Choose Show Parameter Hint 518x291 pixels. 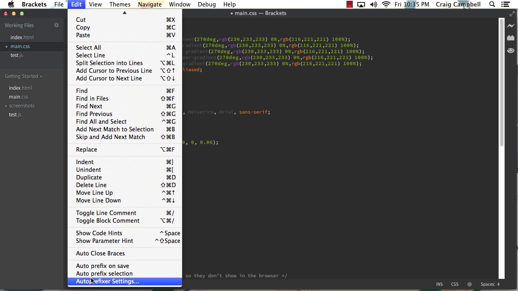click(x=125, y=241)
